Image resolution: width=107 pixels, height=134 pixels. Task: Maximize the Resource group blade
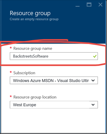point(89,5)
